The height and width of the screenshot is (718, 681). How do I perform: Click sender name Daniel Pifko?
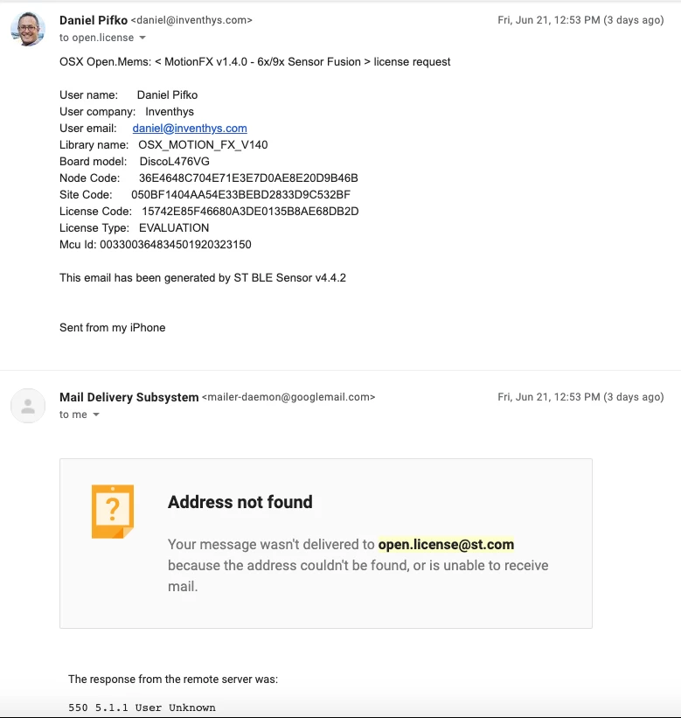point(94,20)
